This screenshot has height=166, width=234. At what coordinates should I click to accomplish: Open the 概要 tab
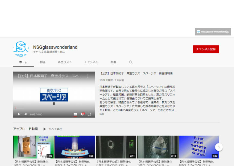(113, 62)
